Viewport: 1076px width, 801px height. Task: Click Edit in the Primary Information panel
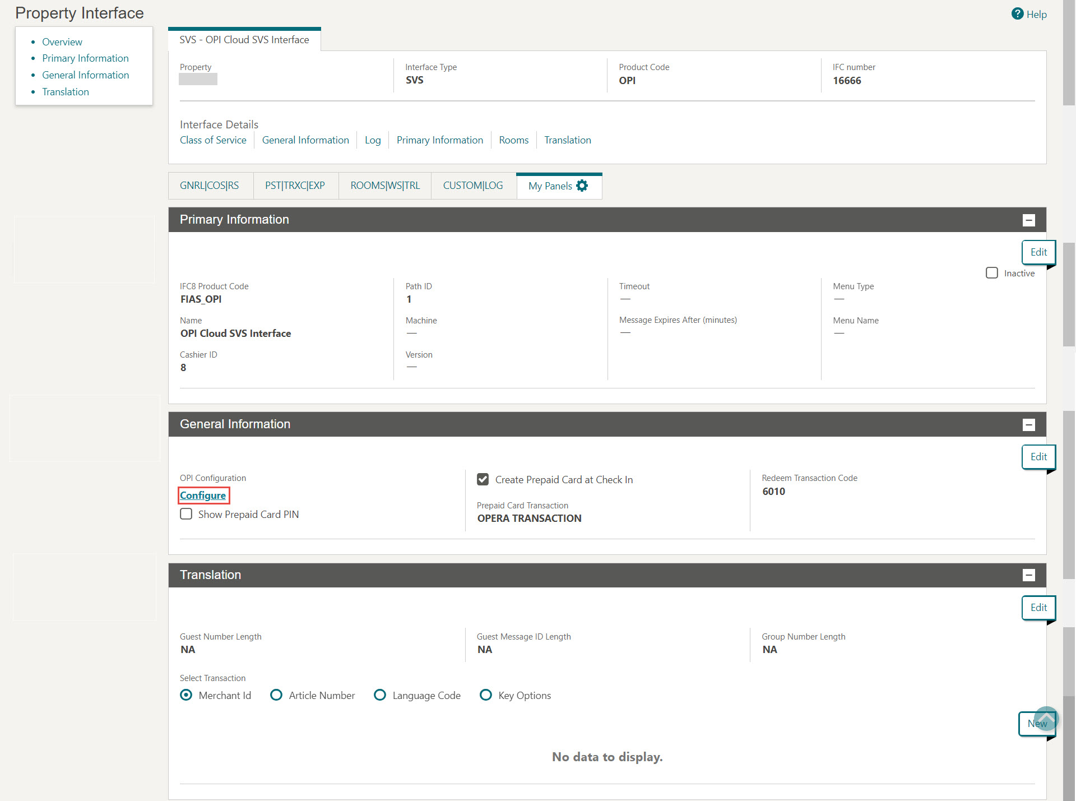[x=1038, y=252]
